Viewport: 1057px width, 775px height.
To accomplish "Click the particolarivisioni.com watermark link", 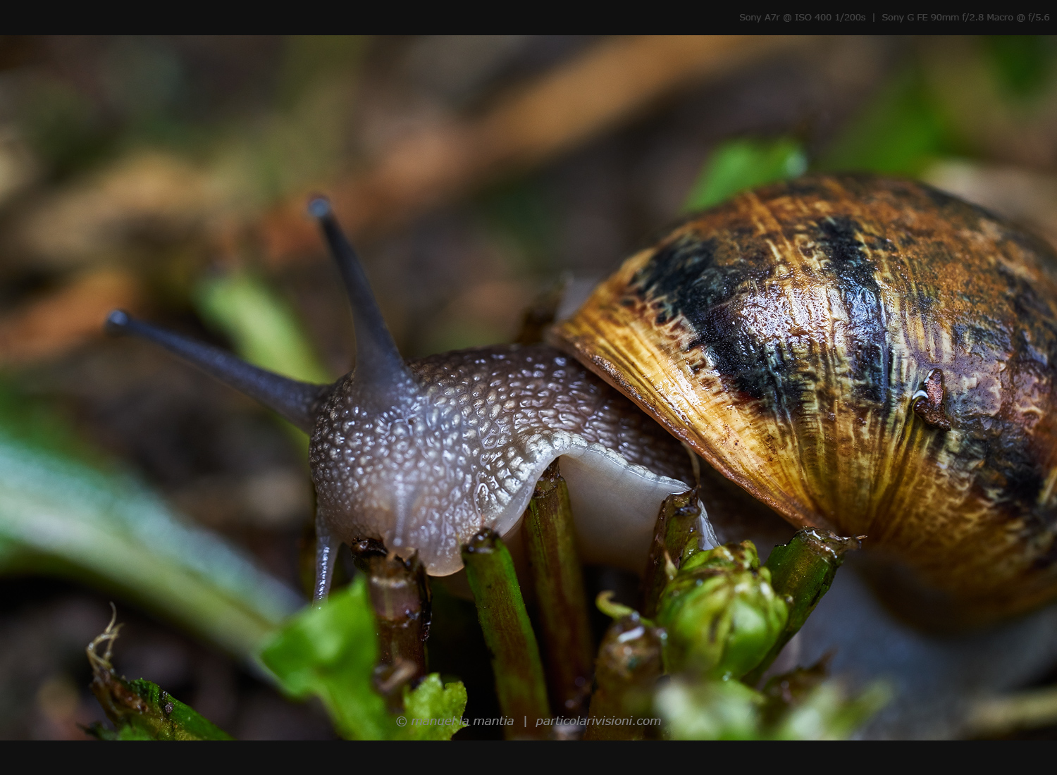I will [x=598, y=721].
